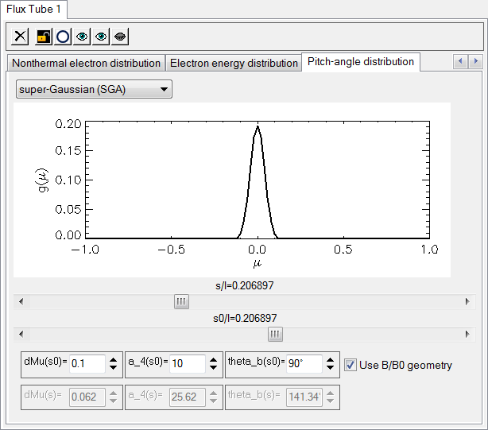Increase theta_b(s0) with the up arrow
Image resolution: width=488 pixels, height=430 pixels.
click(330, 360)
